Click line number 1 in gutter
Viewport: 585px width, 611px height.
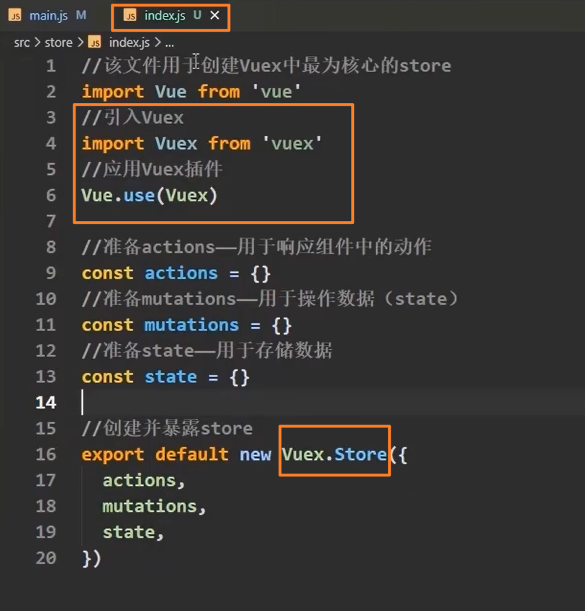click(x=50, y=66)
